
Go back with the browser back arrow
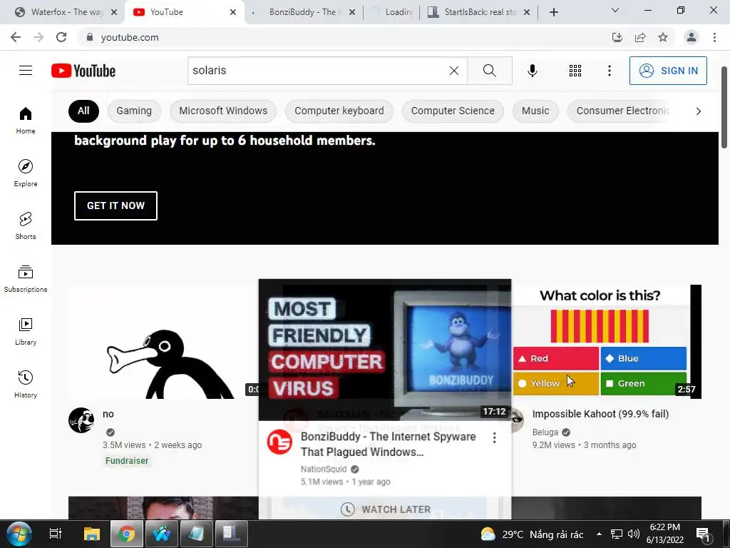click(x=16, y=37)
